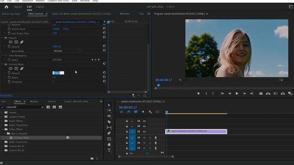Switch to Import workspace tab

18,7
